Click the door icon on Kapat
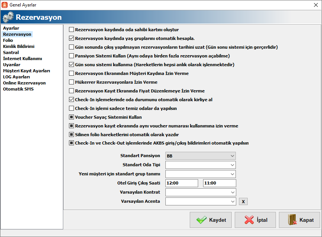This screenshot has width=322, height=237. click(292, 220)
